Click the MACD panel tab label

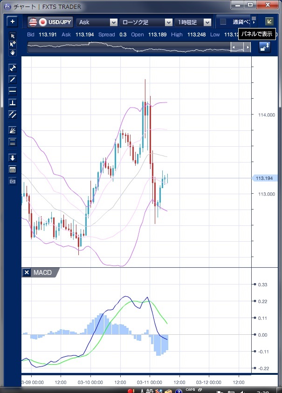(x=43, y=272)
